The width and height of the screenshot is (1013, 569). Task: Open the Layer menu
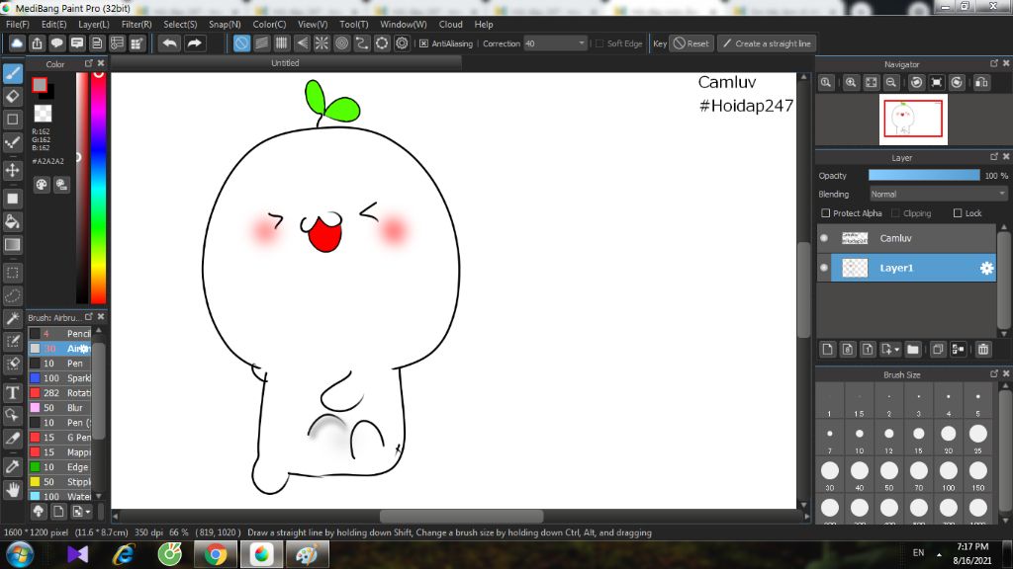pyautogui.click(x=94, y=25)
